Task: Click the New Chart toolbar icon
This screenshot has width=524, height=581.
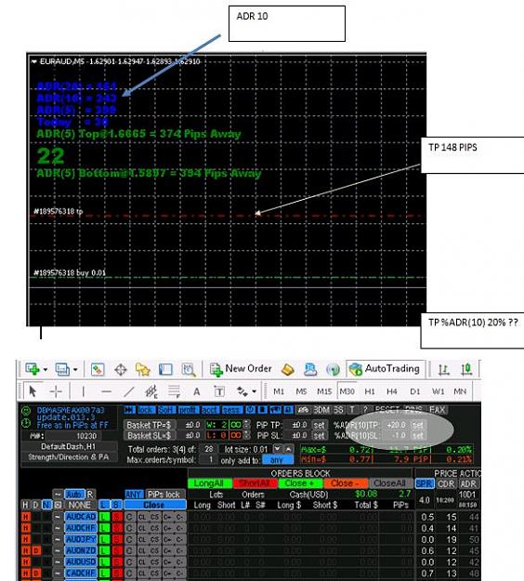Action: (x=33, y=369)
